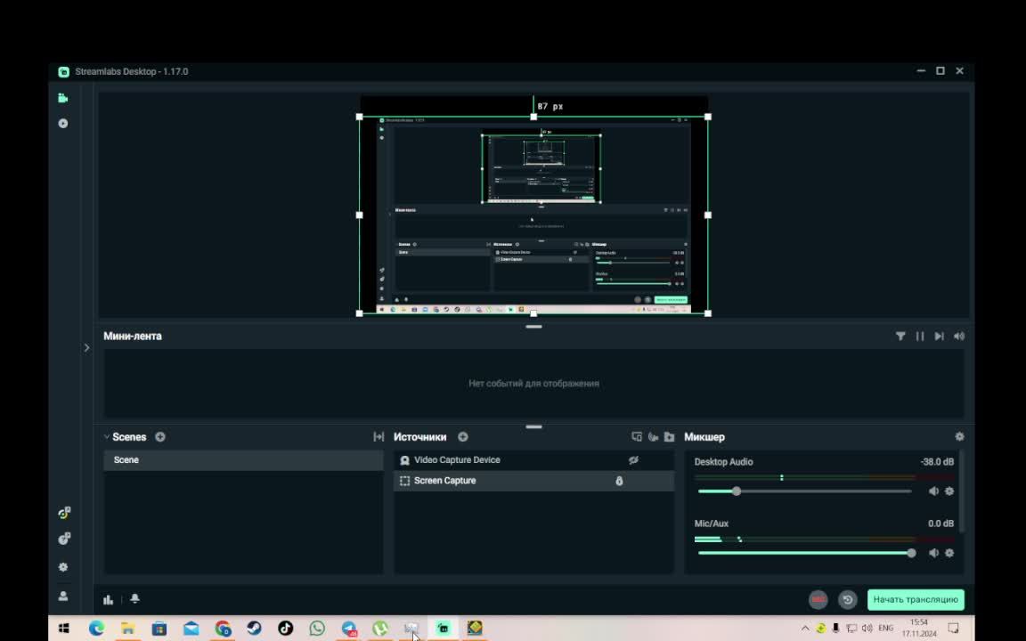Screen dimensions: 1026x641
Task: Click Начать трансляцию to go live
Action: 916,600
